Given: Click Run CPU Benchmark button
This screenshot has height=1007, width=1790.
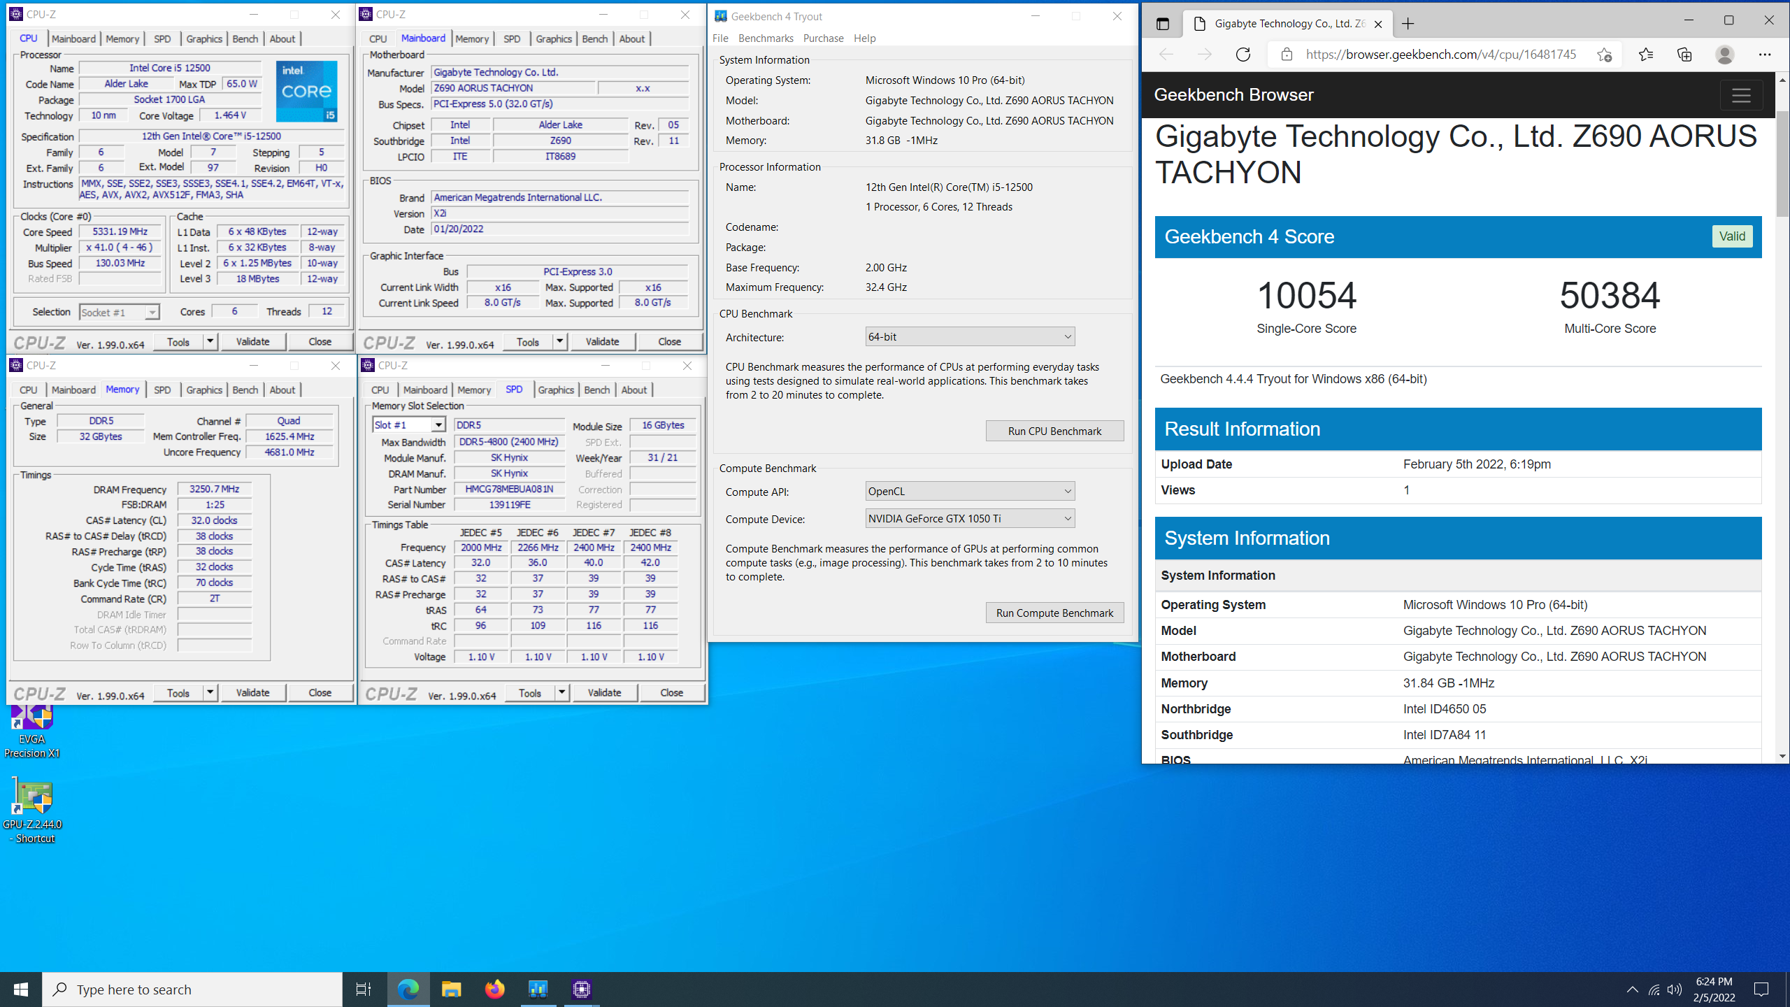Looking at the screenshot, I should pyautogui.click(x=1054, y=431).
